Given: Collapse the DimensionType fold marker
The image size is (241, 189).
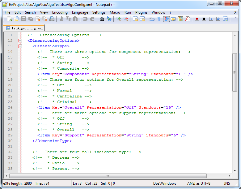Looking at the screenshot, I should click(20, 46).
